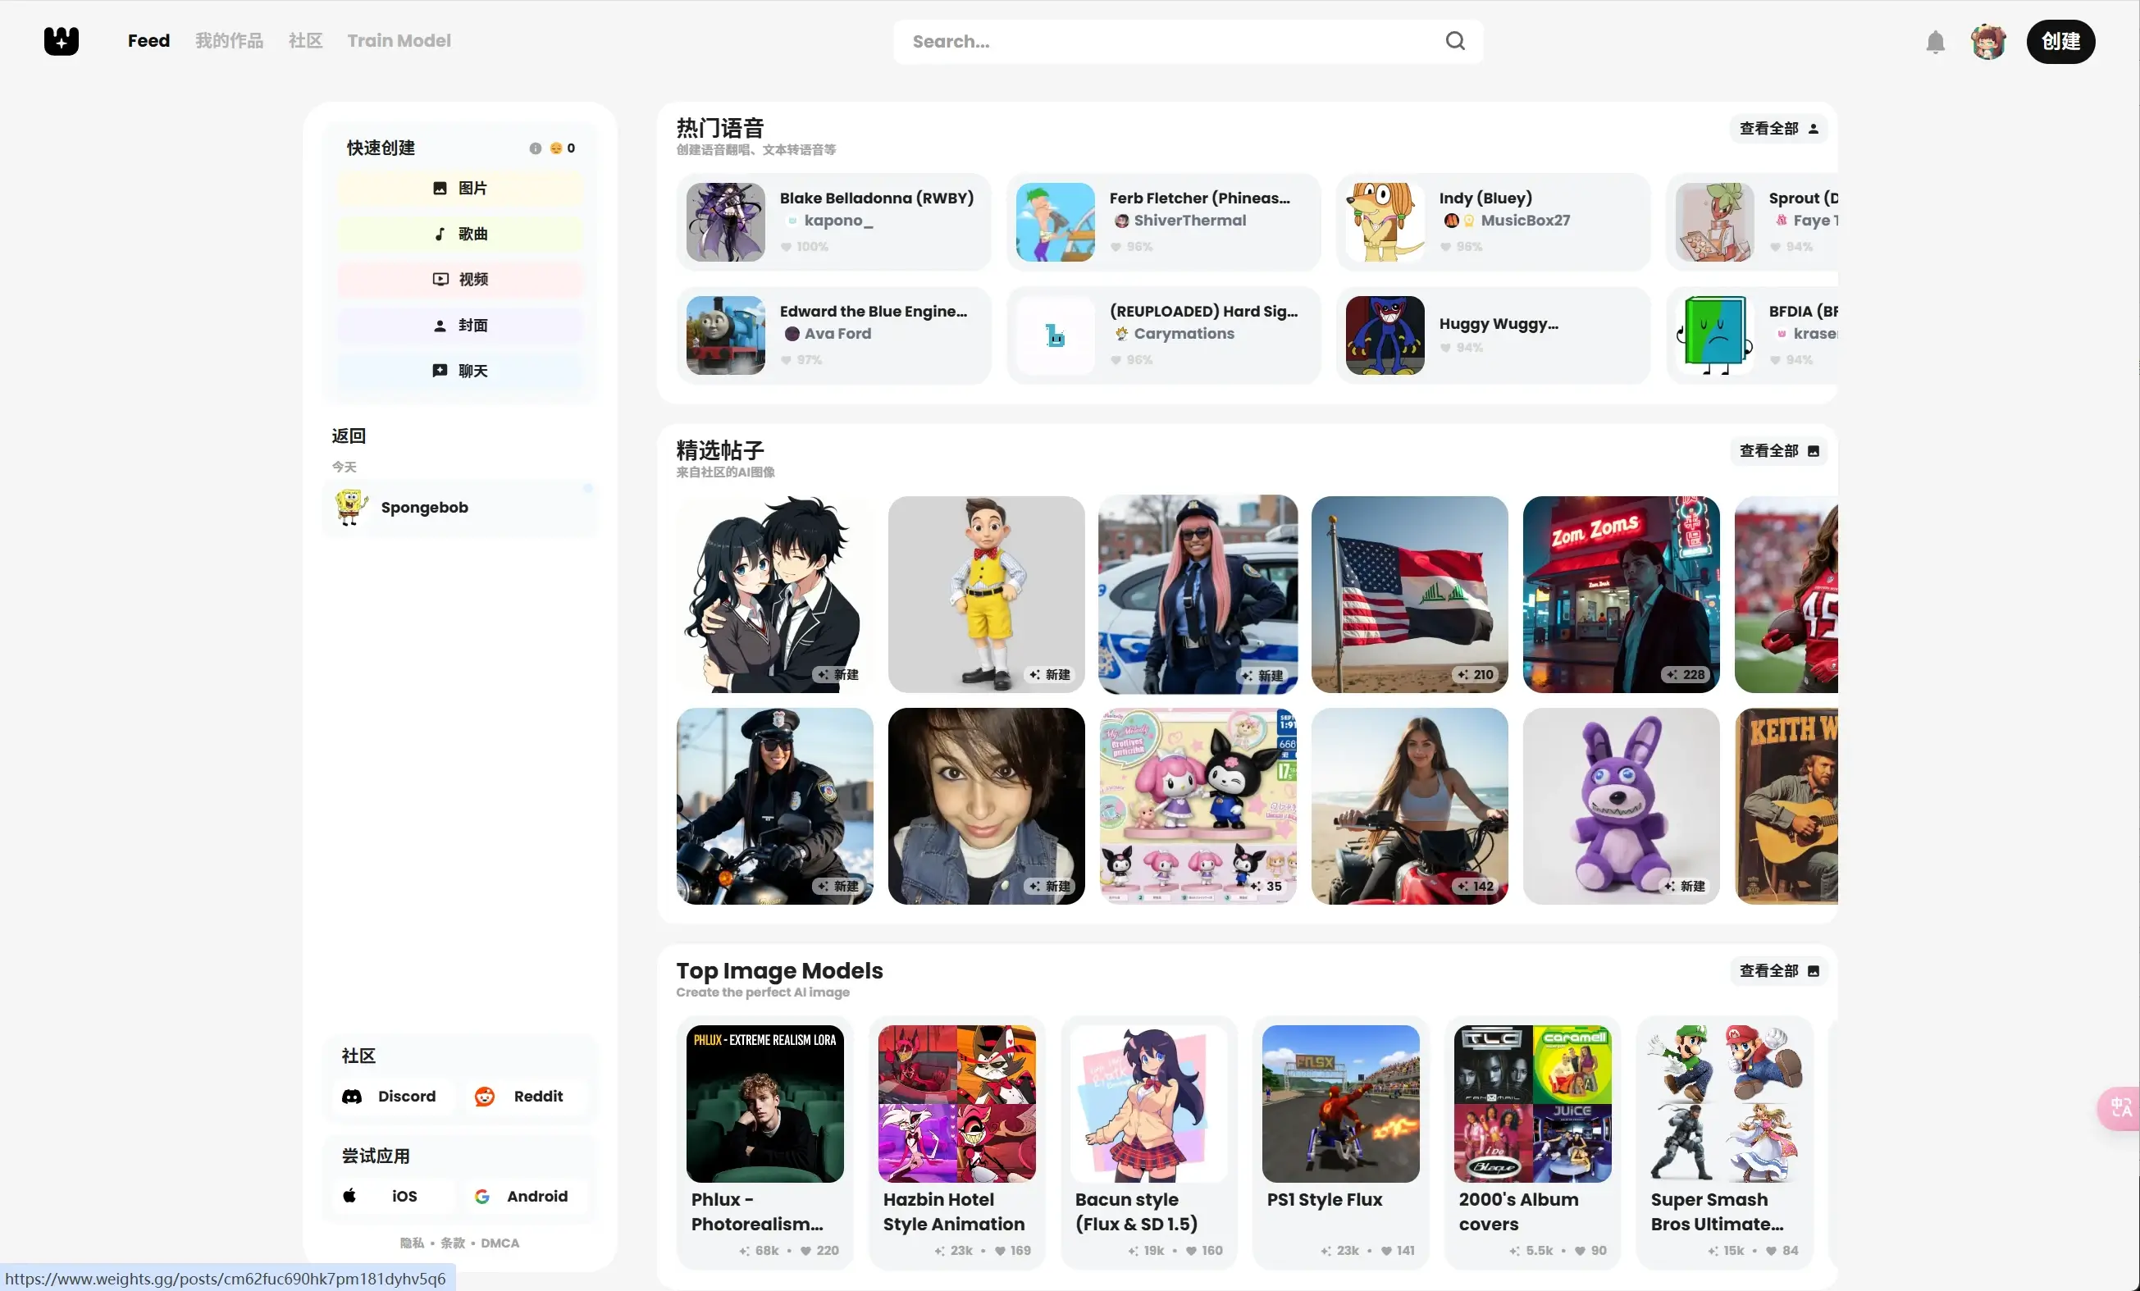Click the floating translate icon
This screenshot has height=1291, width=2140.
pyautogui.click(x=2120, y=1108)
